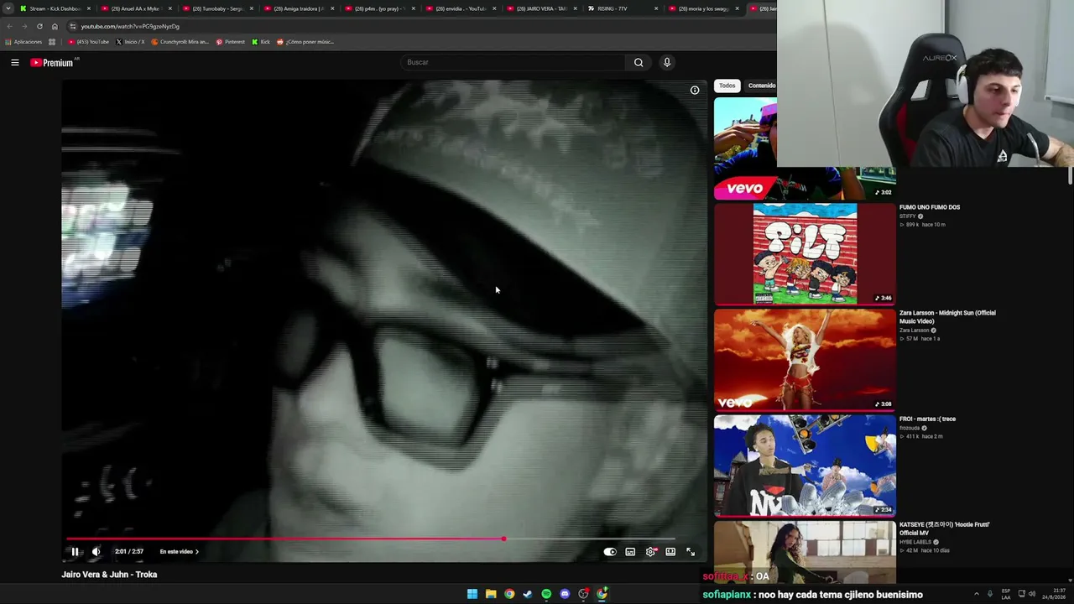Switch to the 'RISING - 7TV' tab

click(622, 8)
